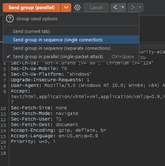Go back to previous request arrow
The image size is (165, 166).
115,8
